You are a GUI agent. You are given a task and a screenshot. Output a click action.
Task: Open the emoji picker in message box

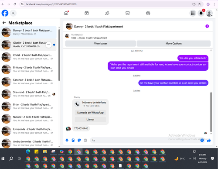click(x=202, y=140)
